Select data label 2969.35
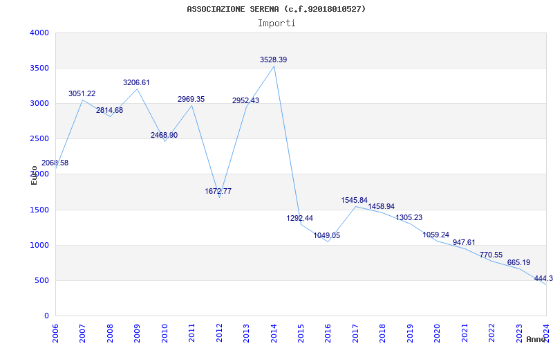 coord(191,99)
